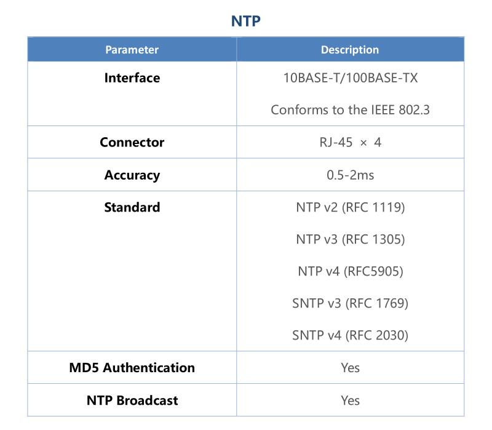This screenshot has height=430, width=492.
Task: Select the 10BASE-T/100BASE-TX text
Action: 350,78
